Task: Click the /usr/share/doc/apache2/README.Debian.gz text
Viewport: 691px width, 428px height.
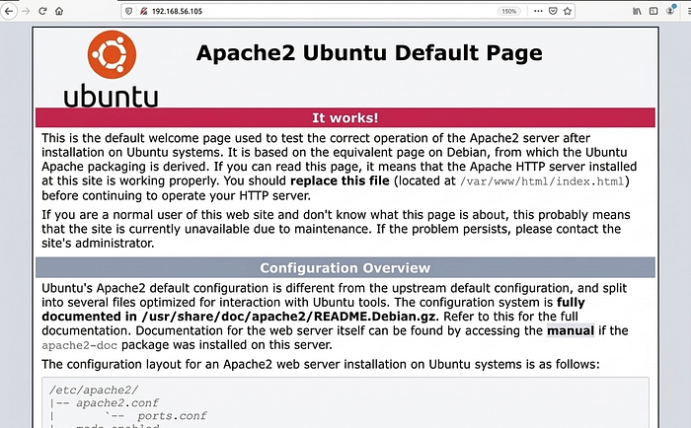Action: coord(288,317)
